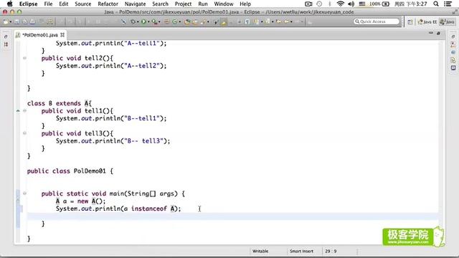The width and height of the screenshot is (459, 258).
Task: Click the top icon in left trim bar
Action: coord(6,37)
